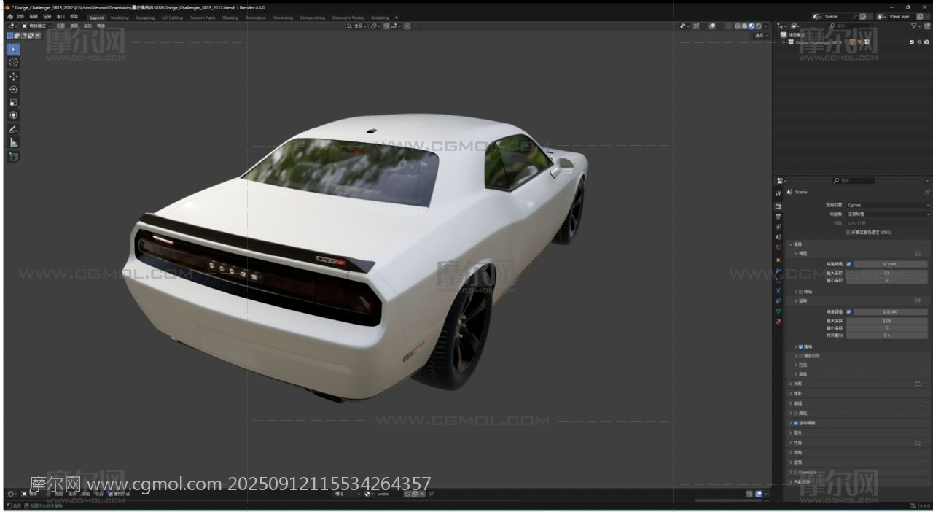The height and width of the screenshot is (512, 933).
Task: Select the Measure tool
Action: pos(14,142)
